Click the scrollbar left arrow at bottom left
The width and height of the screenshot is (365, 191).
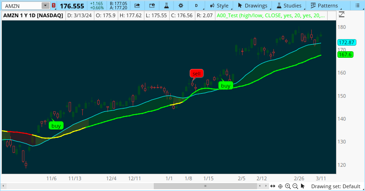point(3,186)
